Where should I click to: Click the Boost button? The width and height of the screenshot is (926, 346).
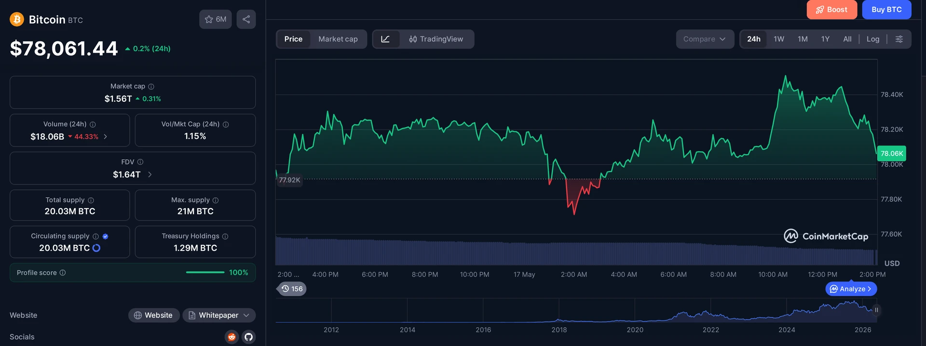coord(831,10)
